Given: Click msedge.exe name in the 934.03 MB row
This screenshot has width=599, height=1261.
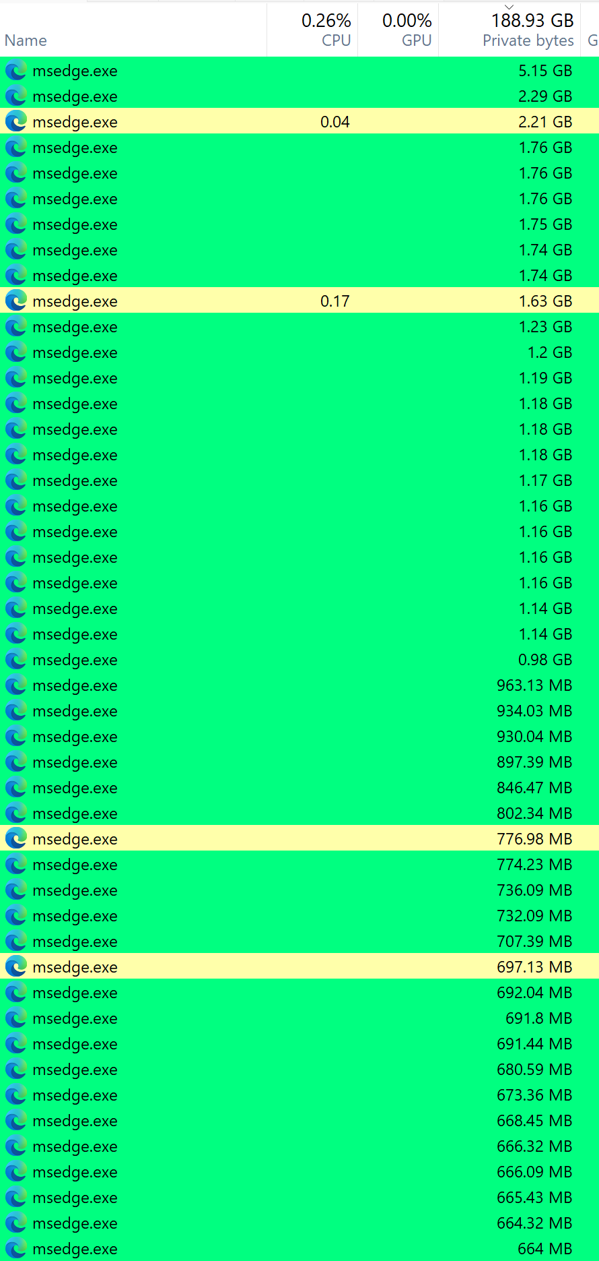Looking at the screenshot, I should tap(75, 711).
